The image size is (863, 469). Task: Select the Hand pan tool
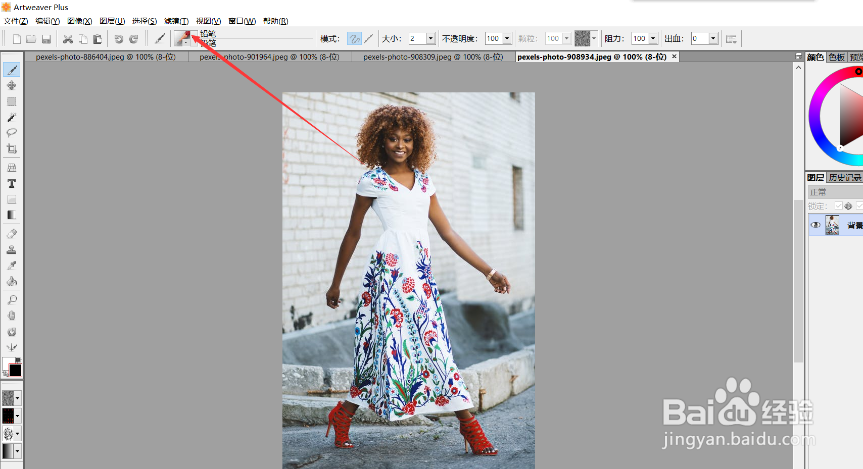12,316
